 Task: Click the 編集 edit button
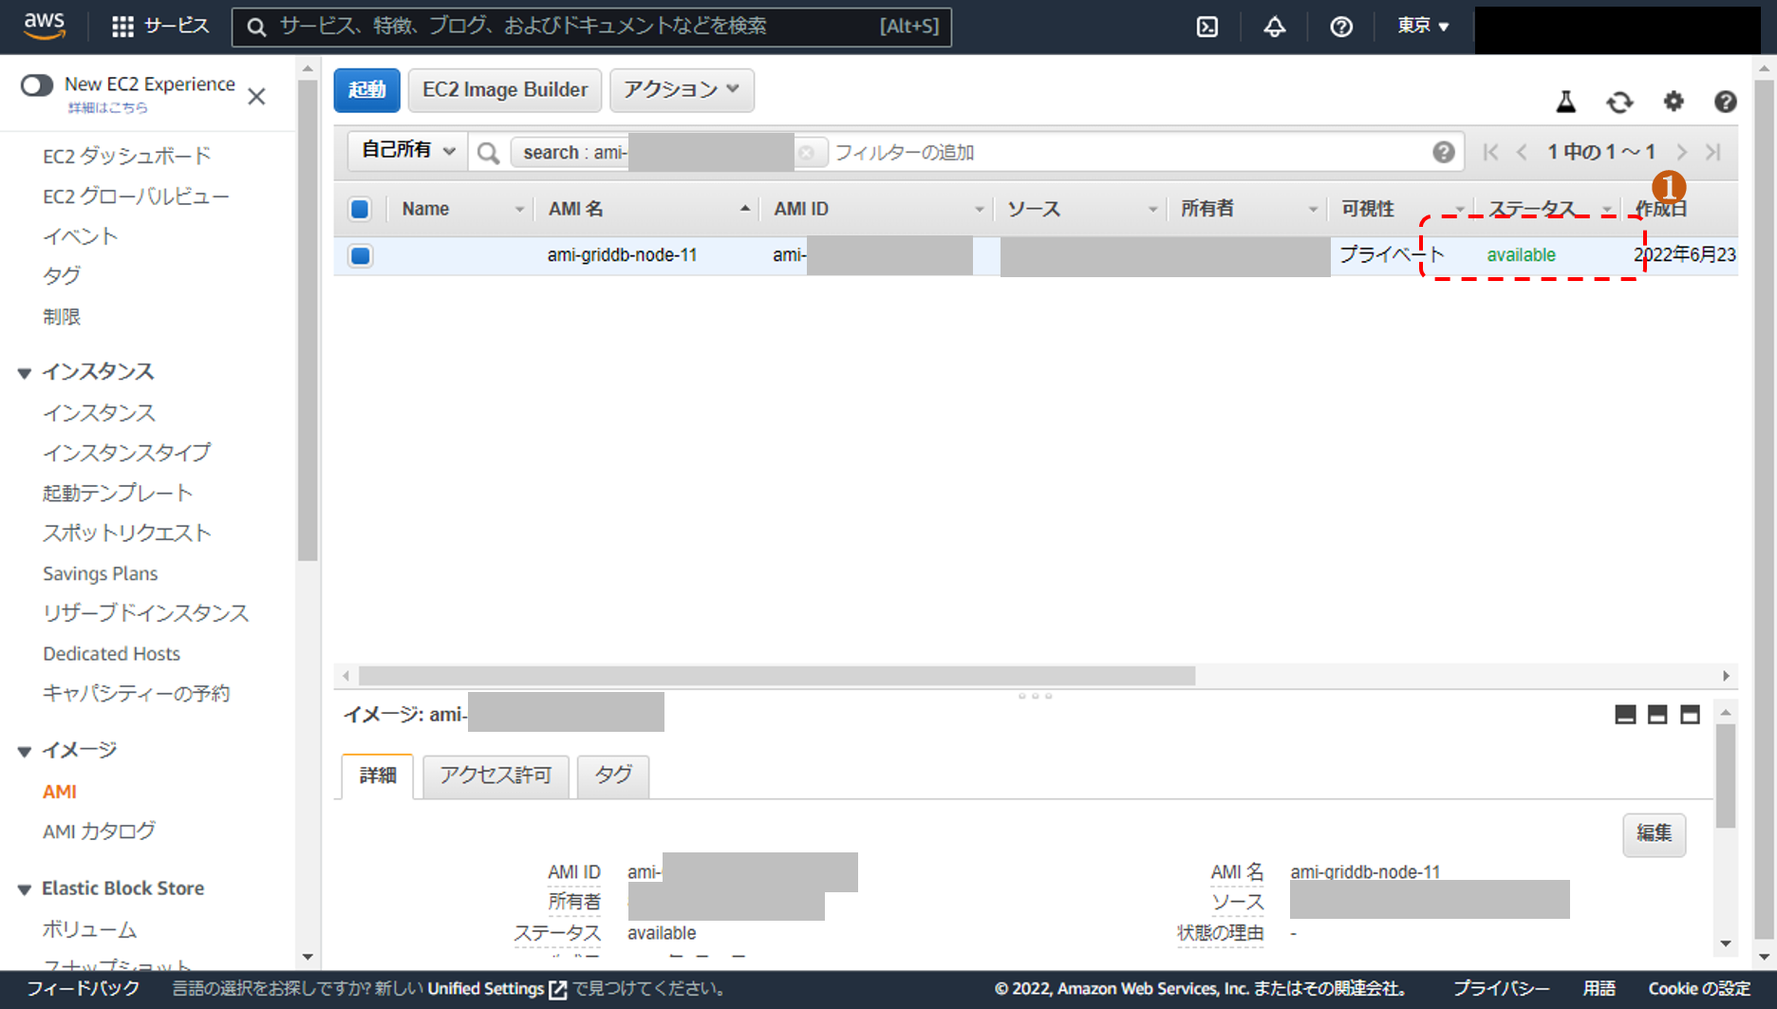pos(1653,833)
